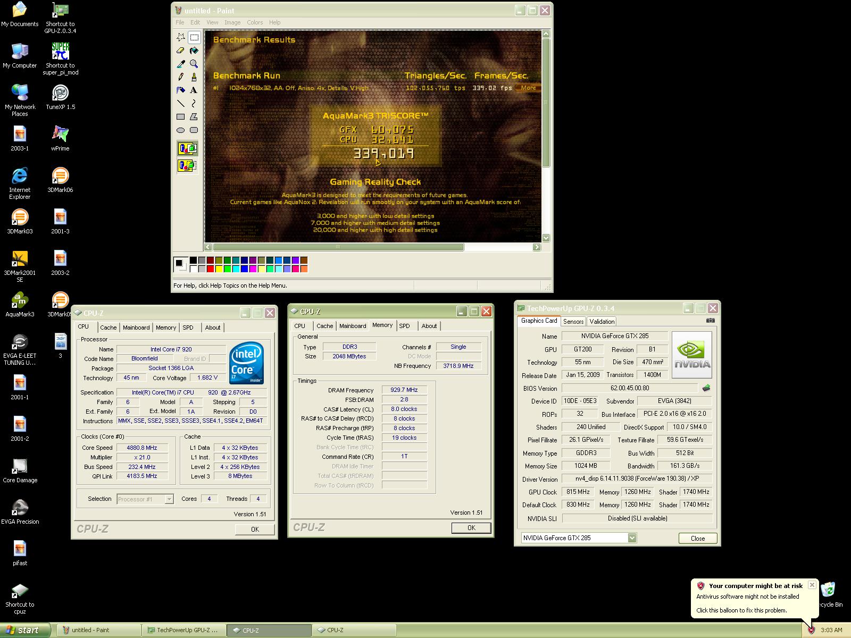Open the File menu in Paint

[180, 22]
